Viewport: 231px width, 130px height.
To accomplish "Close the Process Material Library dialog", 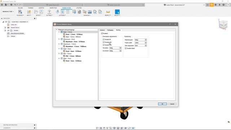I will point(175,24).
